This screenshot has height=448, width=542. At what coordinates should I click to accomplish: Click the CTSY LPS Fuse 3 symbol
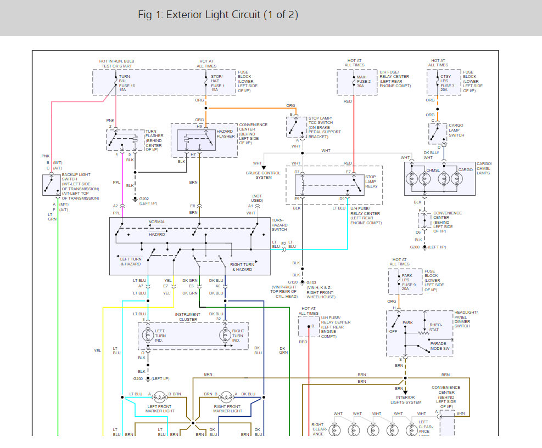(437, 82)
